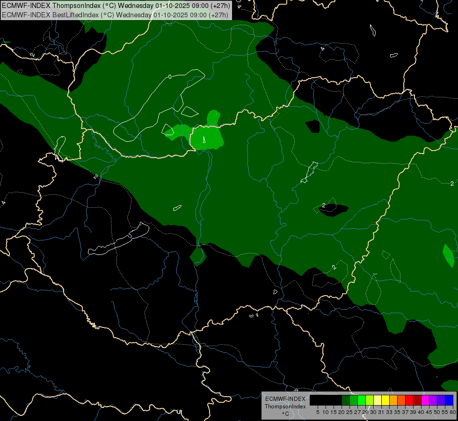Select the magenta 40-45 legend swatch
Viewport: 458px width, 421px height.
[425, 400]
